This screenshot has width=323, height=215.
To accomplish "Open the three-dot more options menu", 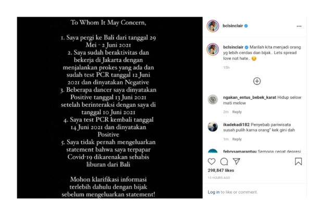I will click(299, 26).
